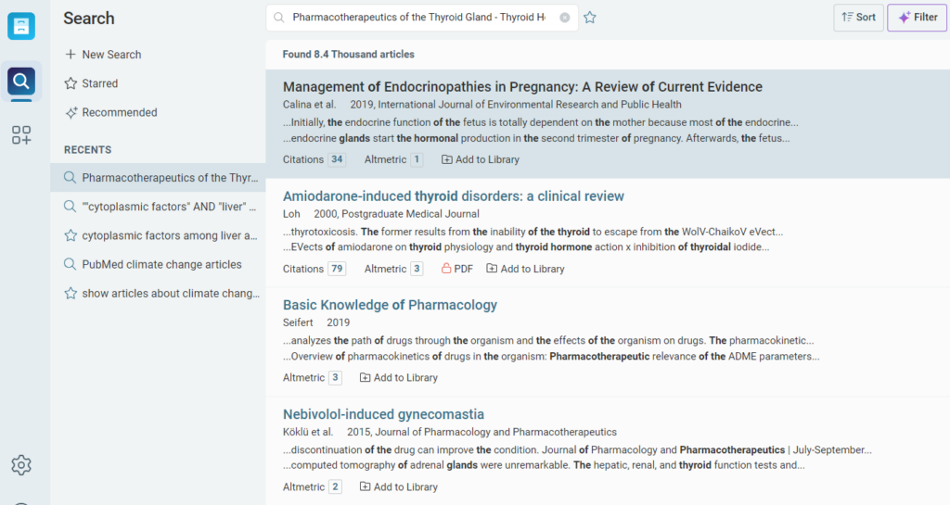Open 'Basic Knowledge of Pharmacology' article

390,305
